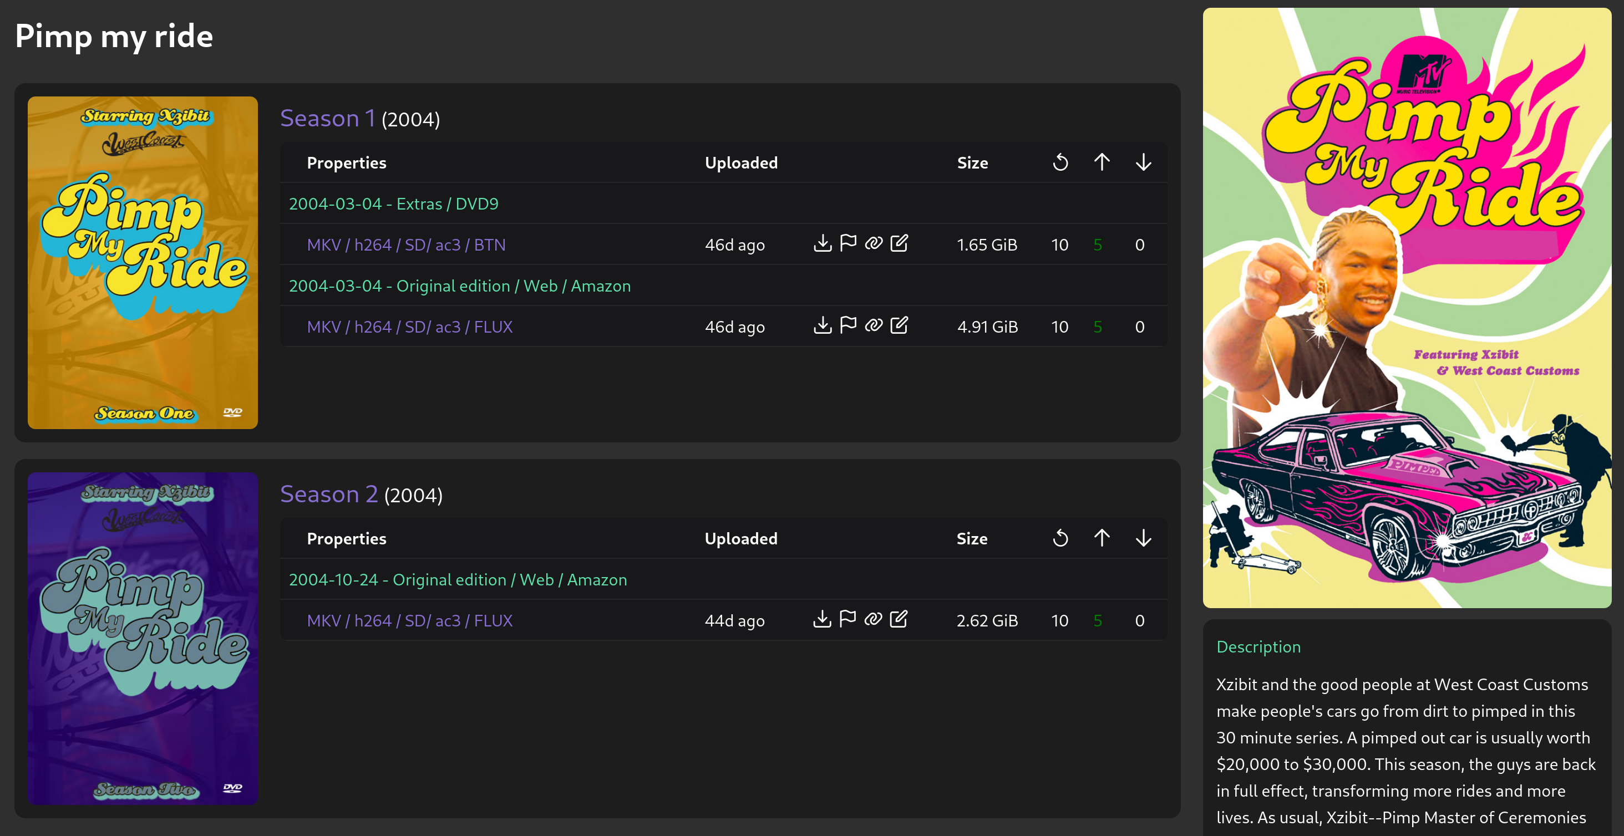
Task: Click Uploaded header in Season 1 table
Action: point(742,162)
